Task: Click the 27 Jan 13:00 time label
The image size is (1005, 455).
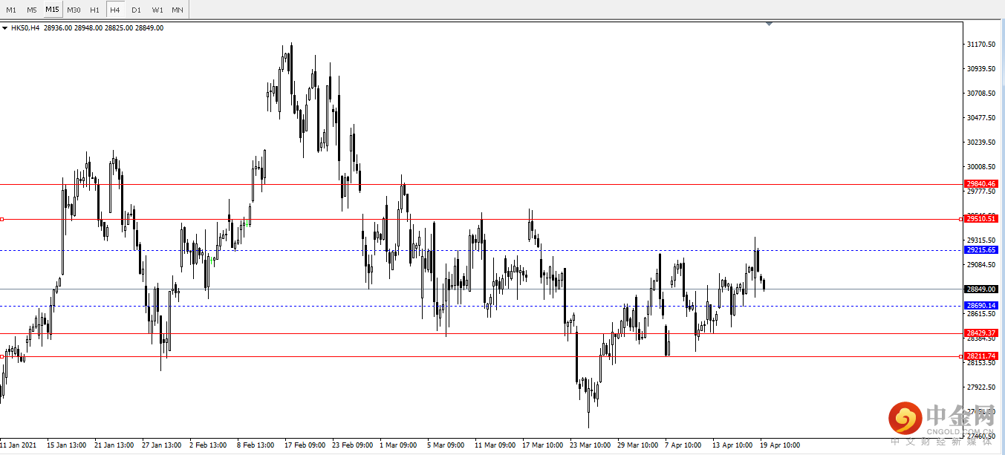Action: 161,445
